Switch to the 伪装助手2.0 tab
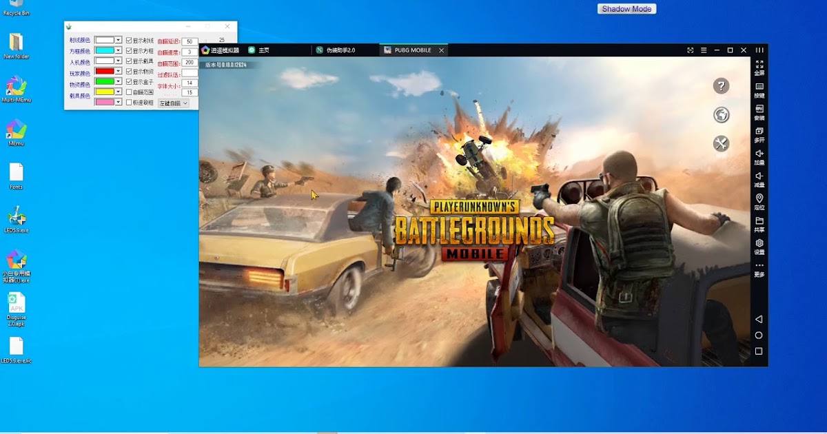 [x=336, y=50]
